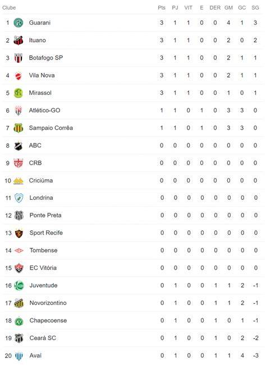Click the Clube column header
This screenshot has height=365, width=266.
[9, 8]
